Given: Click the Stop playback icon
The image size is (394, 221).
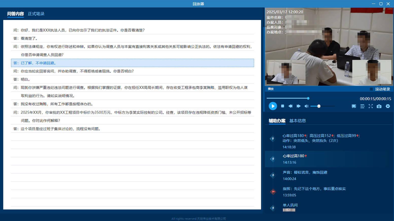Looking at the screenshot, I should pos(282,106).
